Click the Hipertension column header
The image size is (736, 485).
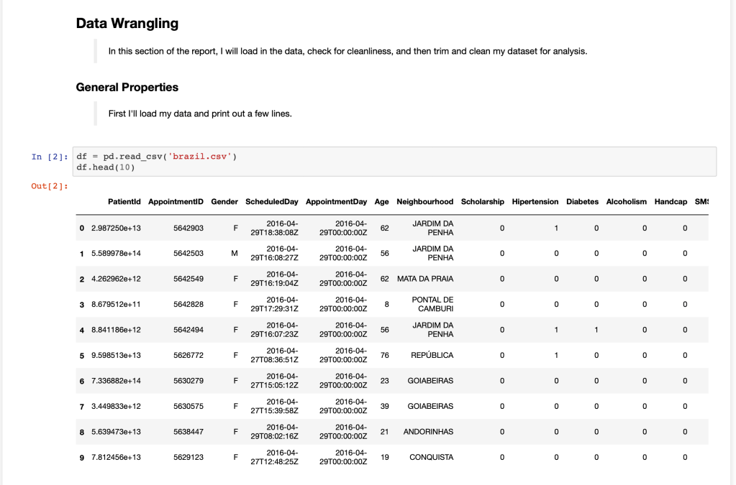[x=535, y=202]
